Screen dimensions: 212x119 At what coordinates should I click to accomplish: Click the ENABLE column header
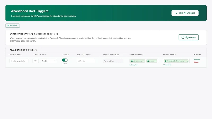coord(65,54)
